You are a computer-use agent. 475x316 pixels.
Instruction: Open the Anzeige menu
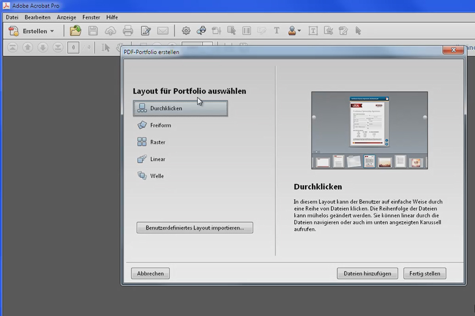pyautogui.click(x=66, y=17)
